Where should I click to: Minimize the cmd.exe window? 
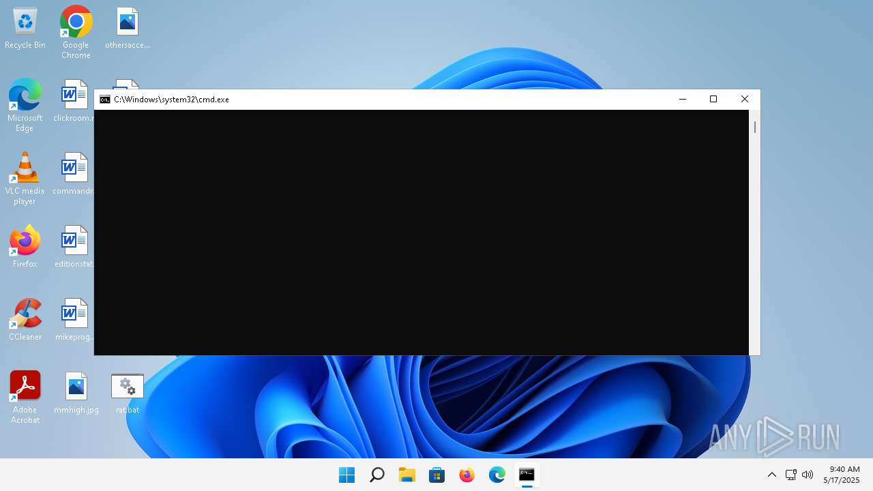(682, 100)
